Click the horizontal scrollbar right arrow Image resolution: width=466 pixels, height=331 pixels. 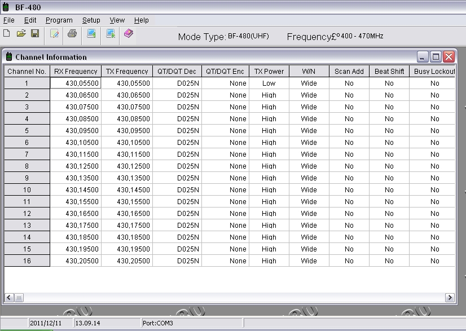coord(450,297)
